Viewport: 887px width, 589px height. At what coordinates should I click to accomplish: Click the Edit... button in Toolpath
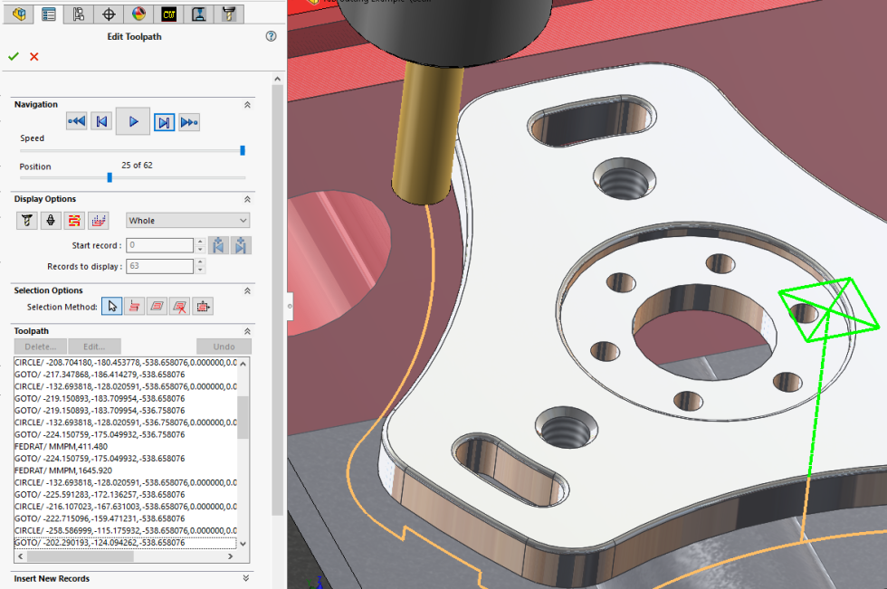pos(95,347)
